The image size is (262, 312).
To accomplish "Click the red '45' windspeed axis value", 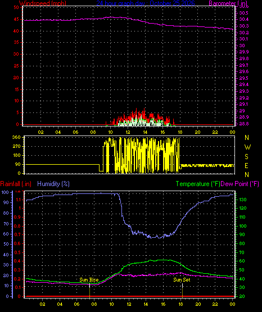I will point(16,19).
